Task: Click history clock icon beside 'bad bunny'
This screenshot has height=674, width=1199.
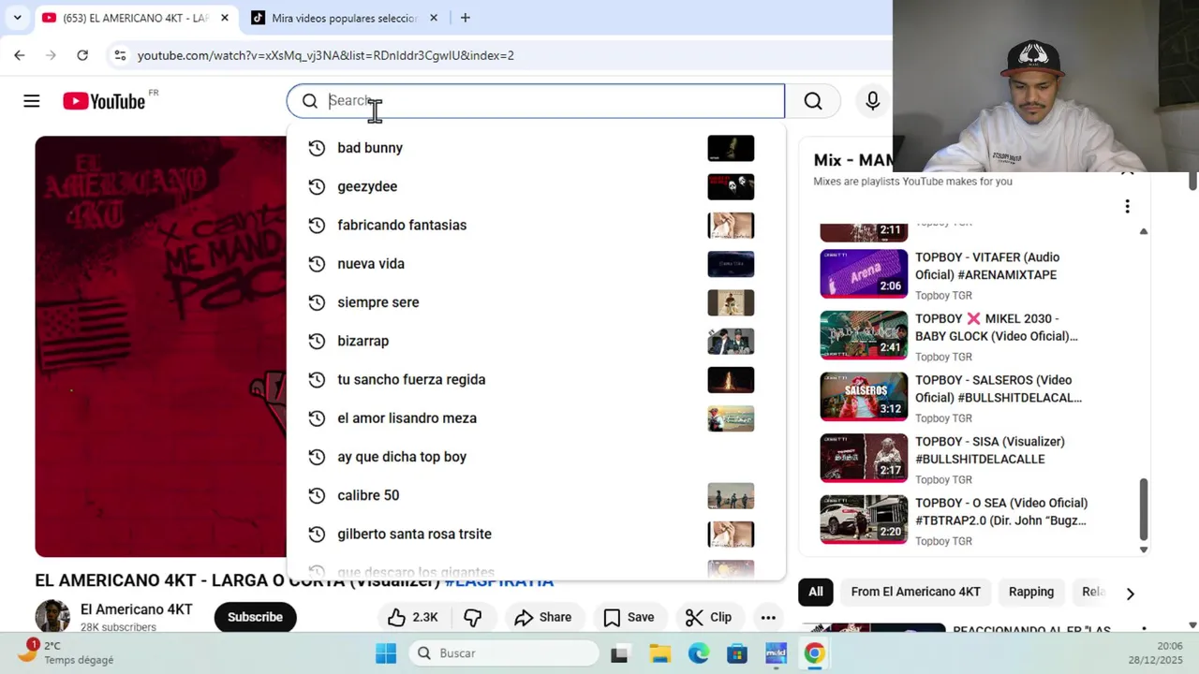Action: [x=317, y=148]
